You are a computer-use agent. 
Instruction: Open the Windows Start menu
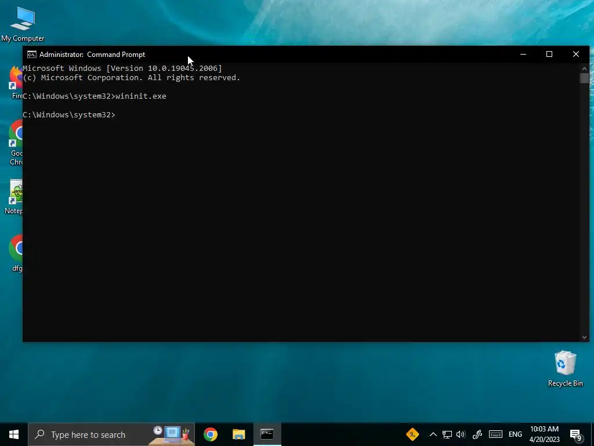click(x=14, y=434)
